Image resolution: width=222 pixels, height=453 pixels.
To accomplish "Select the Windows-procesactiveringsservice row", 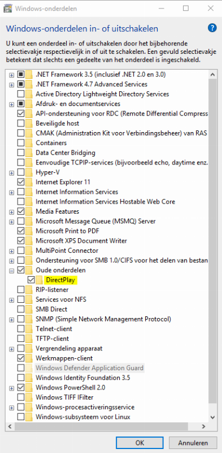I will tap(85, 407).
